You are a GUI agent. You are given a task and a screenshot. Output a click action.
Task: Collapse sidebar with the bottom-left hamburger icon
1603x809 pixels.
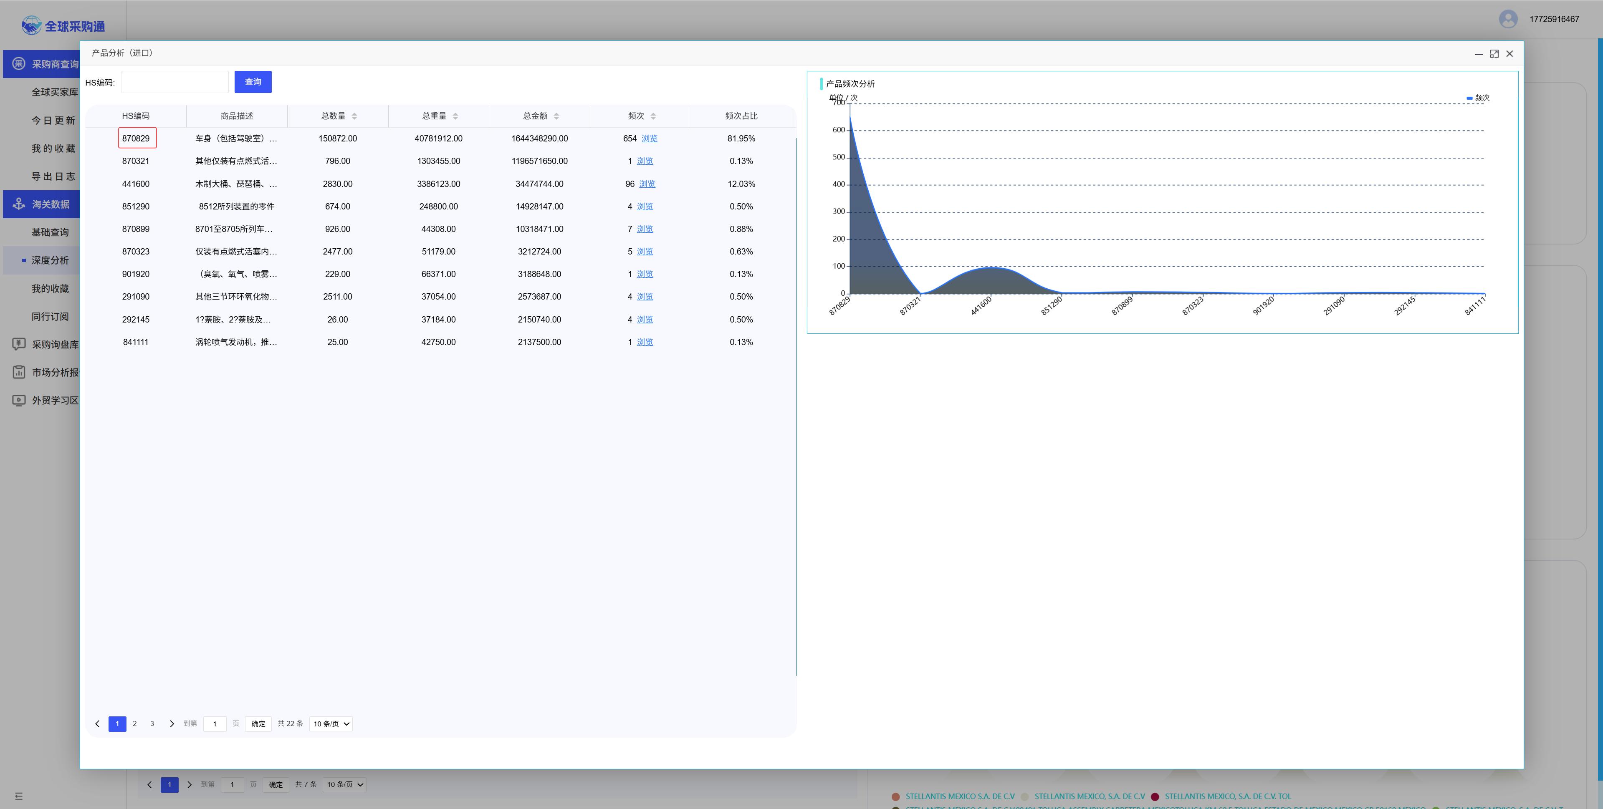click(19, 796)
